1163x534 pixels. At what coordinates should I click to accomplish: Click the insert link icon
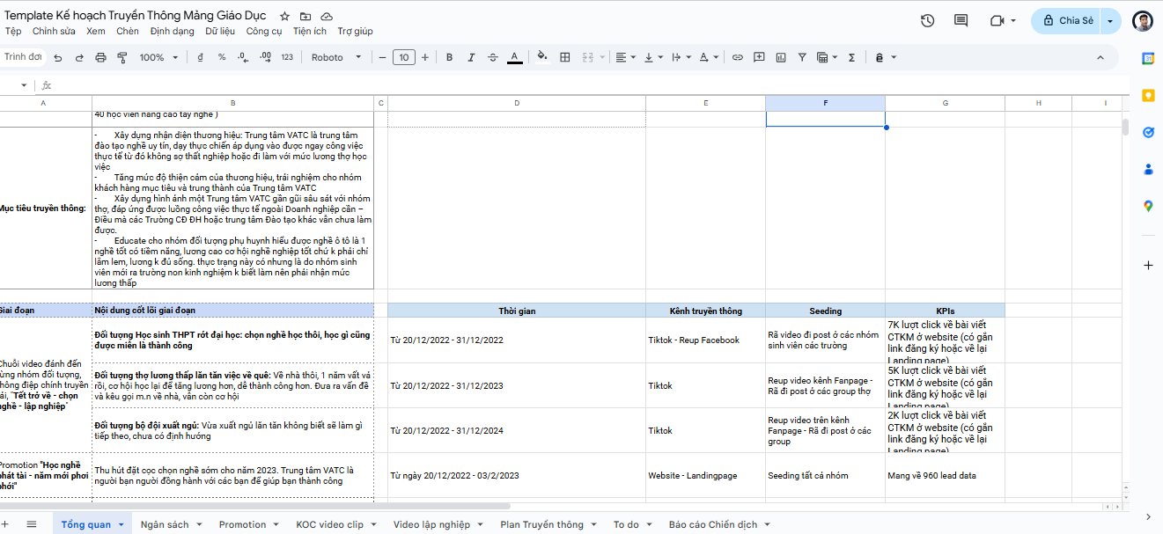click(737, 57)
